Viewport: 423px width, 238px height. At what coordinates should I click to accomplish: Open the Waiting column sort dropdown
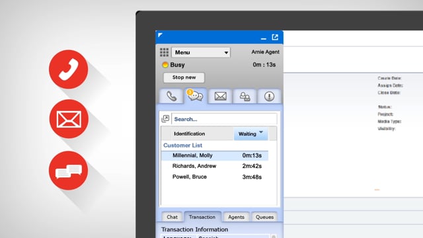250,134
